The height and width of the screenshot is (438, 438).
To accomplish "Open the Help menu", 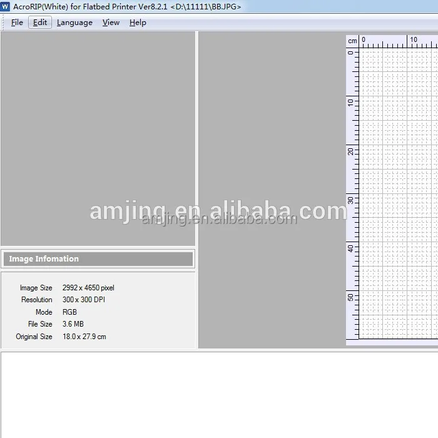I will [x=138, y=23].
